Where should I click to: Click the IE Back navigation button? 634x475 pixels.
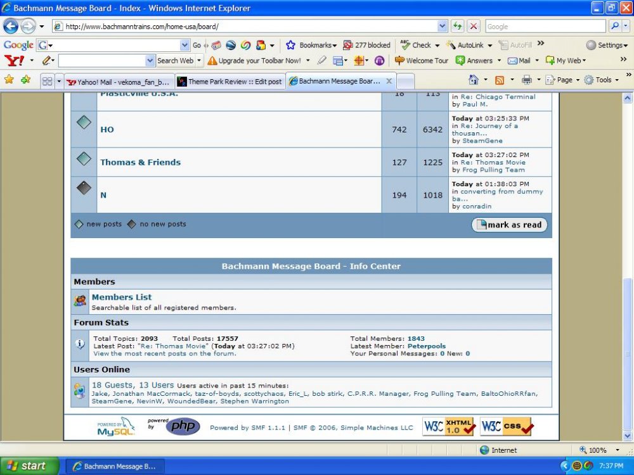click(11, 27)
